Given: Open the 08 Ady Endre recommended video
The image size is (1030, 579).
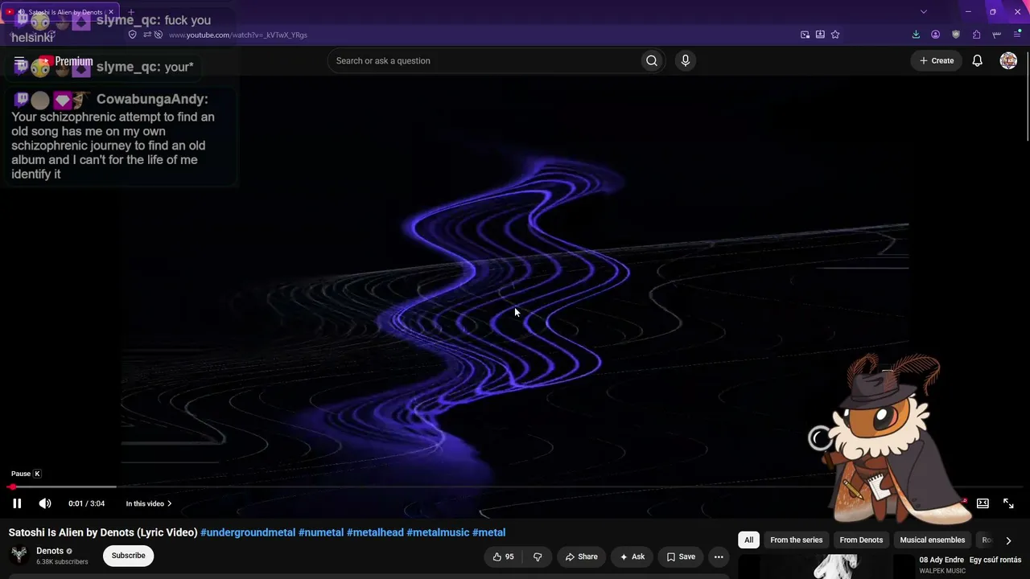Looking at the screenshot, I should [x=970, y=560].
